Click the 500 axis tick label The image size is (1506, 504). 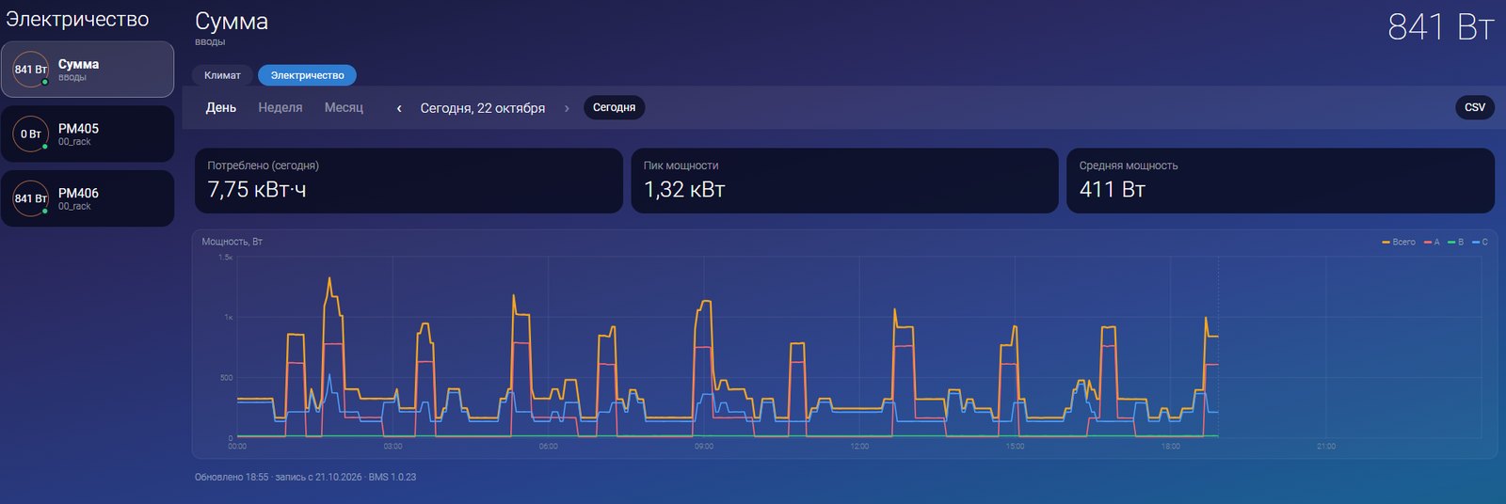(226, 378)
